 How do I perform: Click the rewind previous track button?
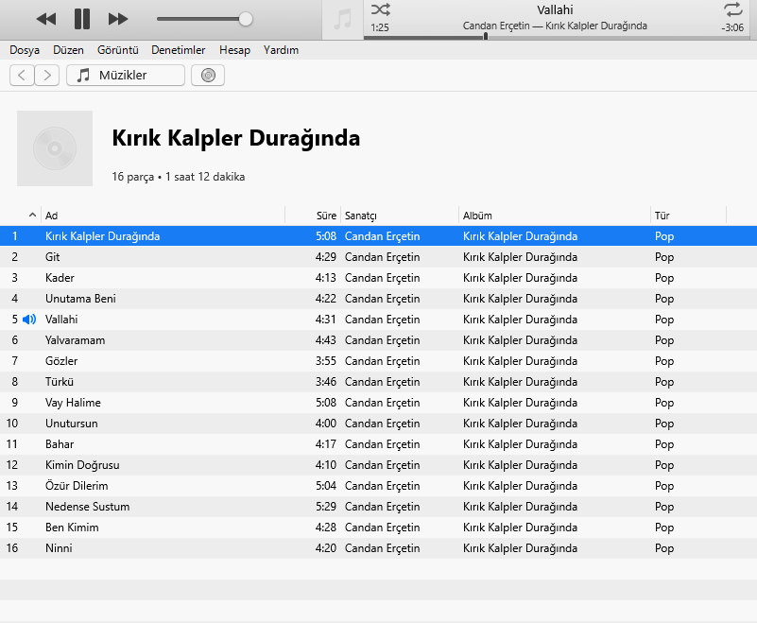point(46,19)
